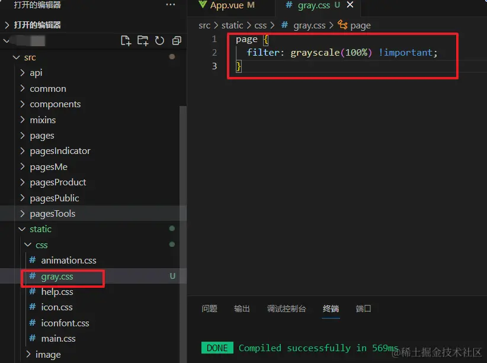This screenshot has height=363, width=487.
Task: Click 'grayscale(100%)' value in code
Action: point(331,53)
